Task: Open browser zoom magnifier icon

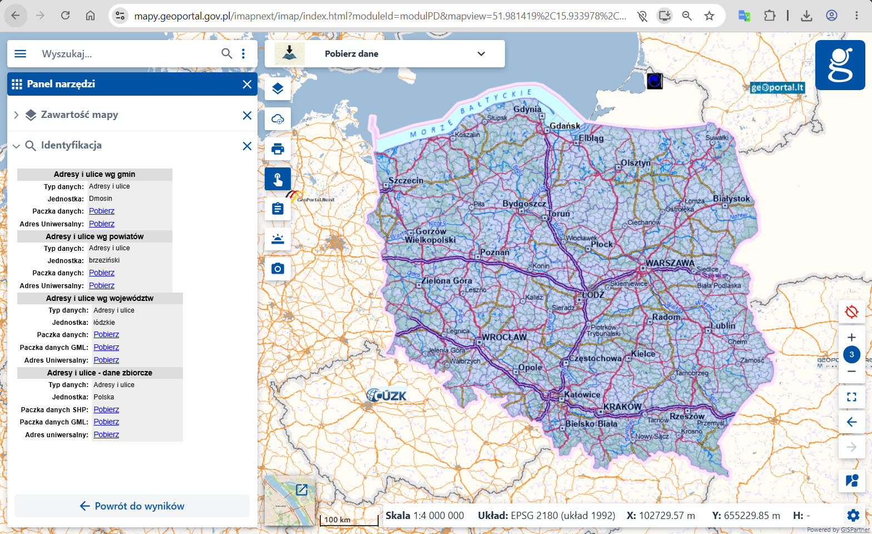Action: [x=687, y=16]
